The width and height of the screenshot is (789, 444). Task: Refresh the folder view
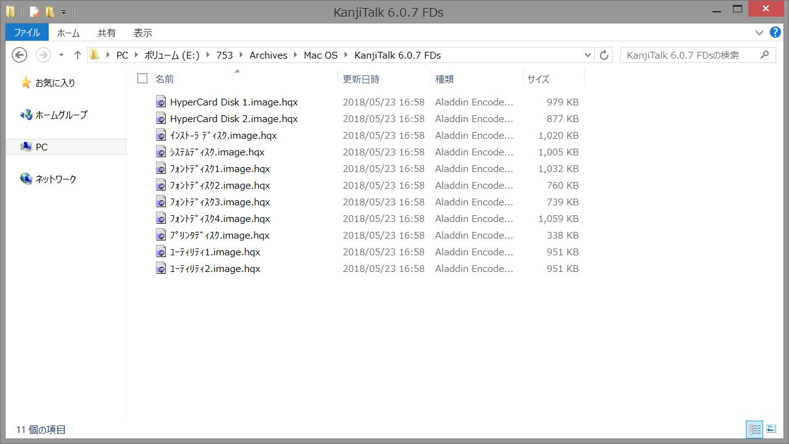(604, 55)
